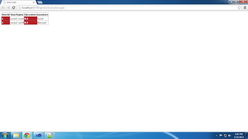Click the network tray icon
This screenshot has width=248, height=139.
[x=225, y=136]
